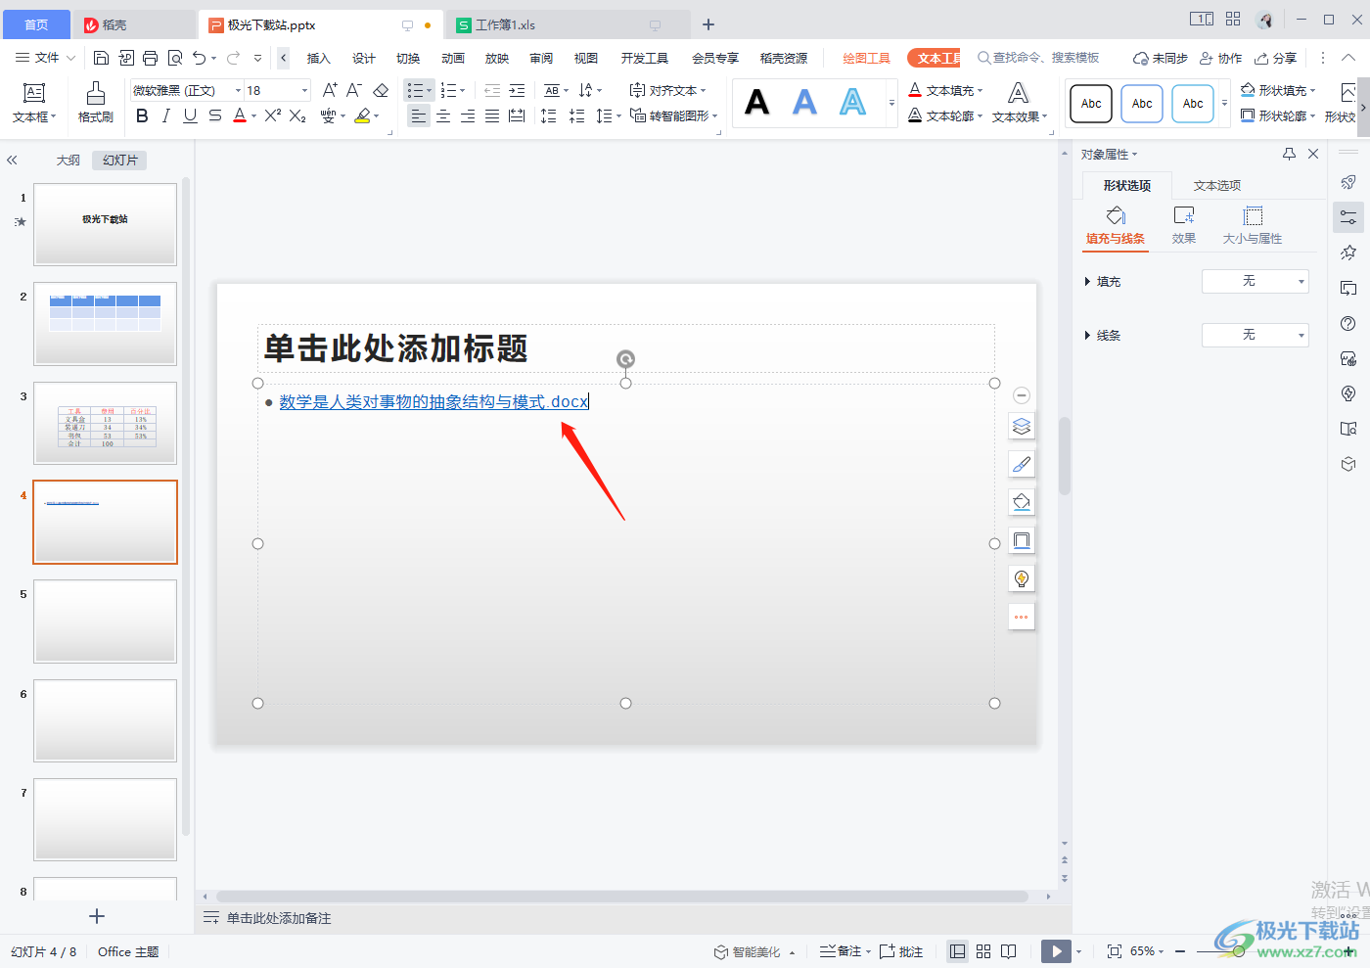
Task: Click the Share button
Action: pos(1276,58)
